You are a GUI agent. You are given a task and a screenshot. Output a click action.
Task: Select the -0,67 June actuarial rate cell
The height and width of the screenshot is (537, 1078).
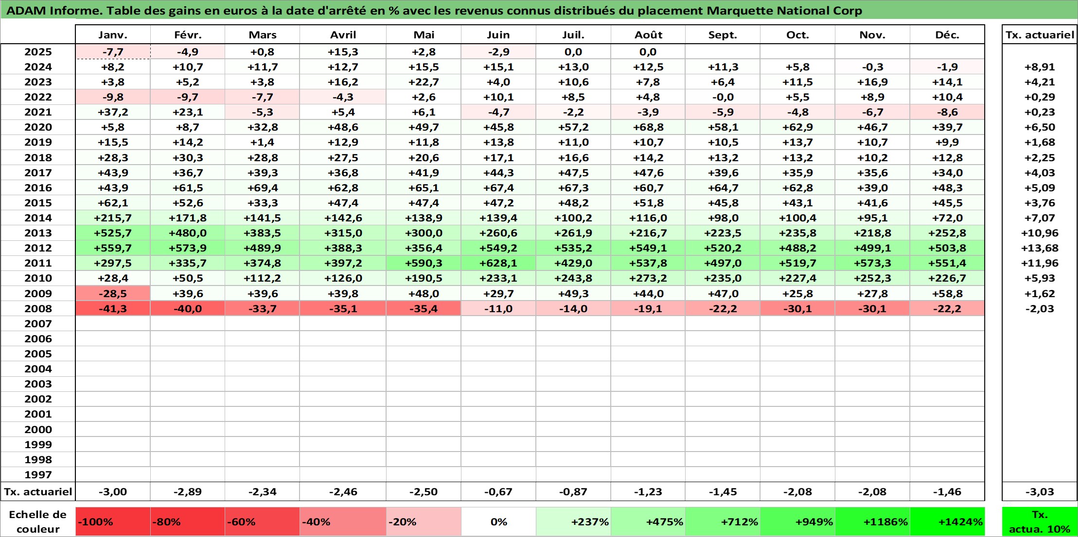coord(498,492)
